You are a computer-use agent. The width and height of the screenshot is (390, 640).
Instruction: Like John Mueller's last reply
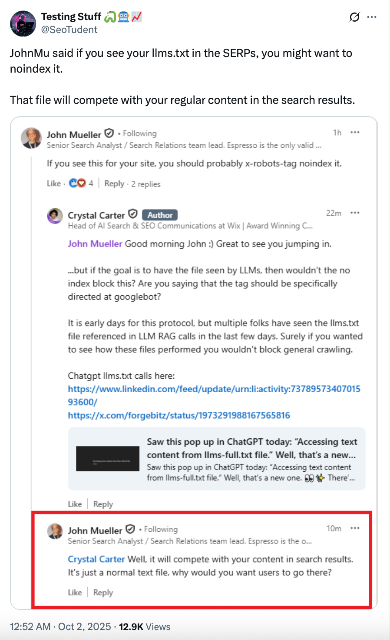pyautogui.click(x=75, y=592)
